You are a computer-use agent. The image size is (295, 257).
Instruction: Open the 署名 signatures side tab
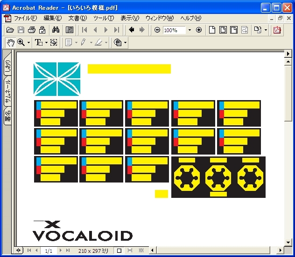tap(7, 116)
